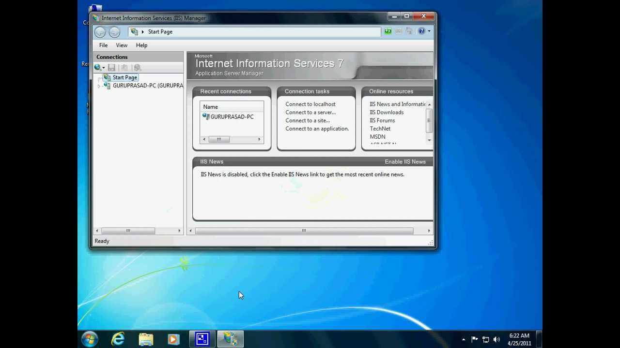
Task: Click the Save Connections floppy icon
Action: point(111,68)
